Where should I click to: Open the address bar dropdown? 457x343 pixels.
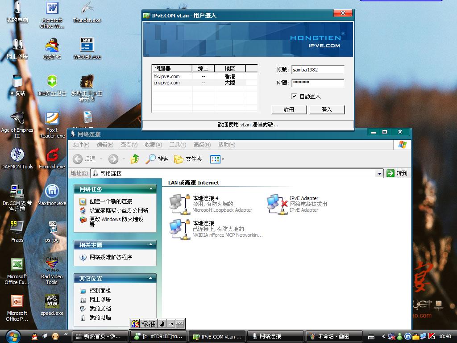[380, 173]
